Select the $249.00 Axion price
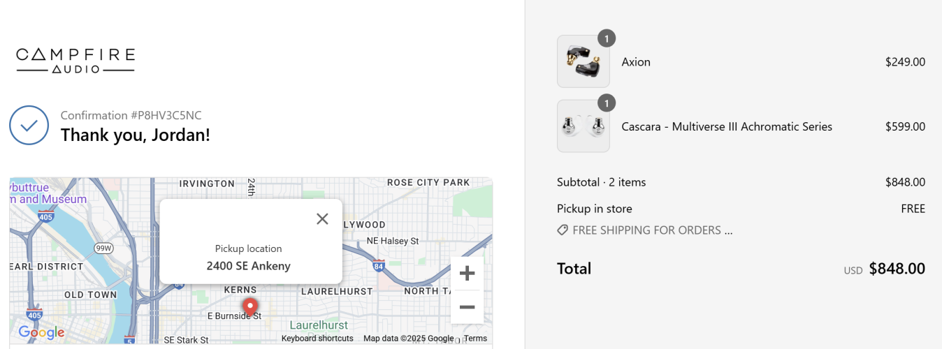The height and width of the screenshot is (349, 942). pos(905,62)
